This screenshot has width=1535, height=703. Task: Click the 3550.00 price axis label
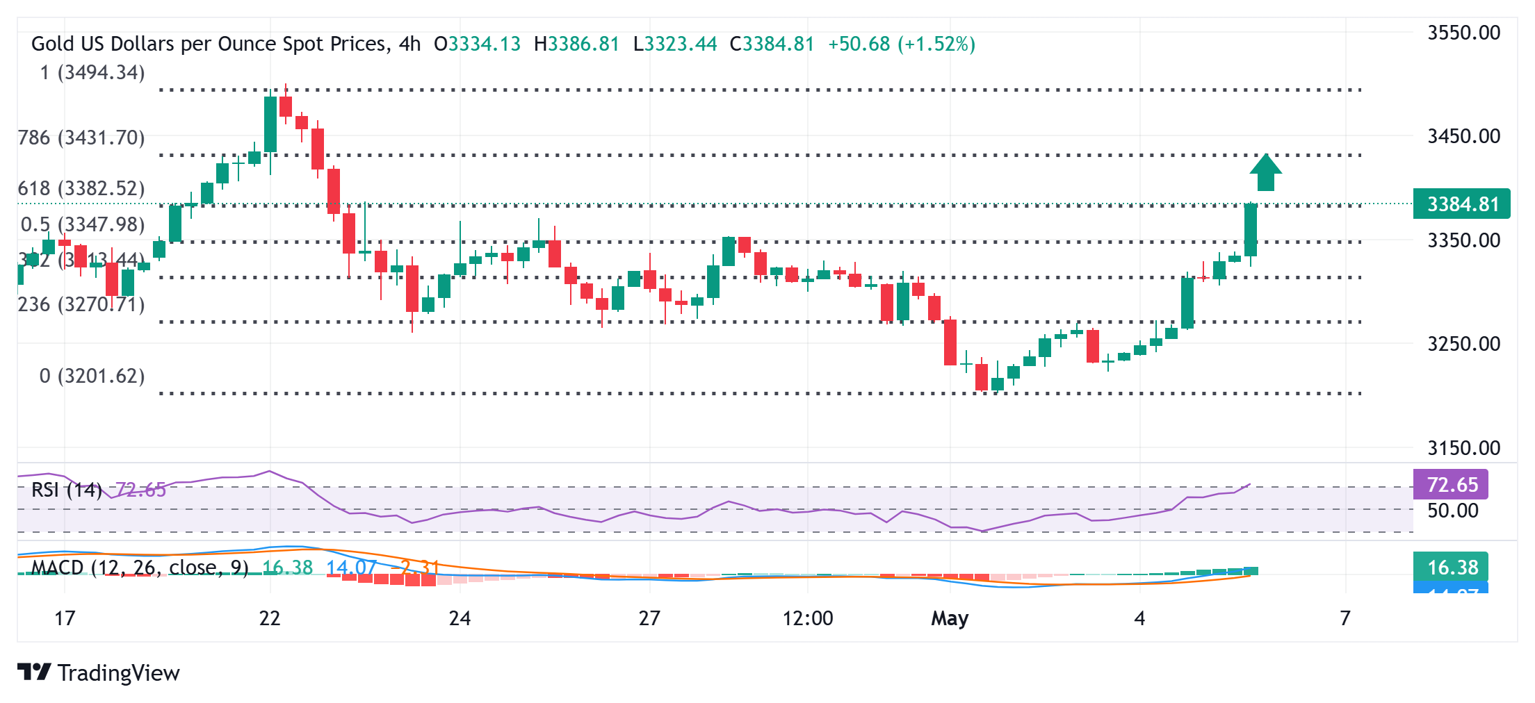coord(1463,33)
